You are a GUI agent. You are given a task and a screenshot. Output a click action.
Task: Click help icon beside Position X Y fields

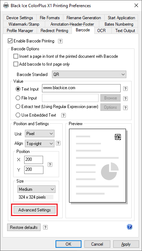coord(50,165)
